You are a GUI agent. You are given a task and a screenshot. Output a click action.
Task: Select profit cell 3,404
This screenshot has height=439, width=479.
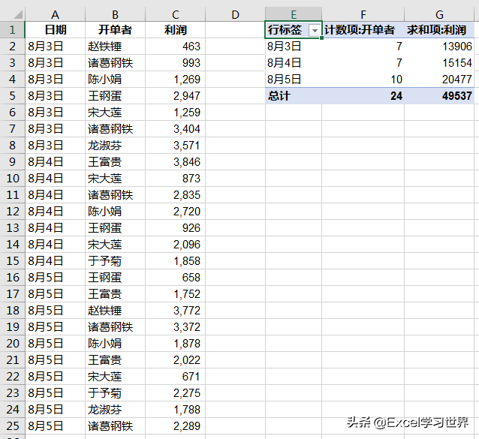tap(176, 129)
